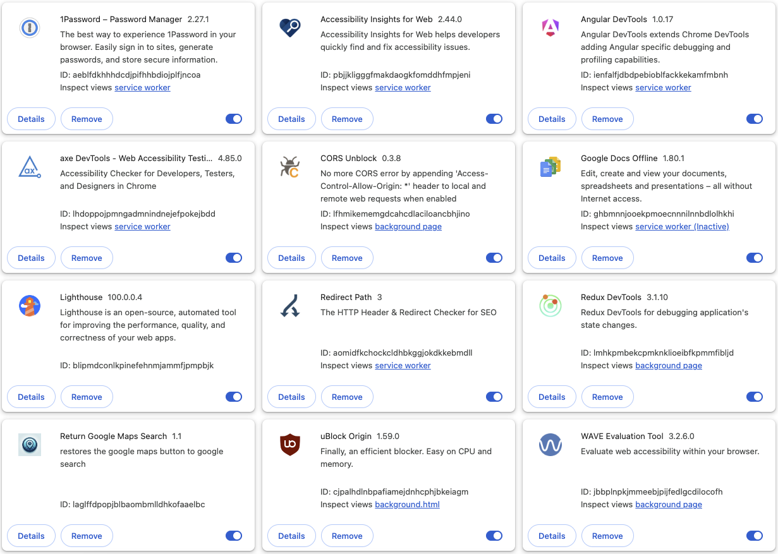Inspect Accessibility Insights service worker link
The height and width of the screenshot is (554, 778).
[403, 88]
